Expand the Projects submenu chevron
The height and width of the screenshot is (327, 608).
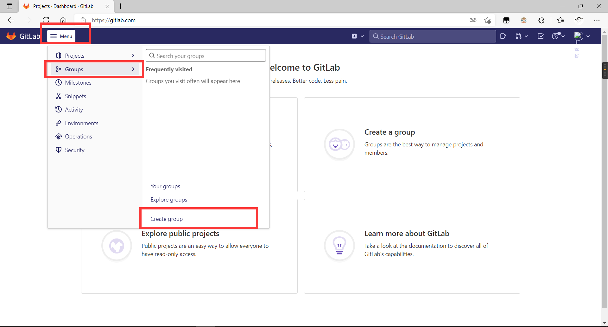(x=133, y=56)
